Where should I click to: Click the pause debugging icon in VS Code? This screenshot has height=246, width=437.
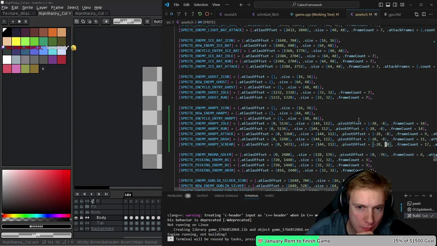coord(171,14)
